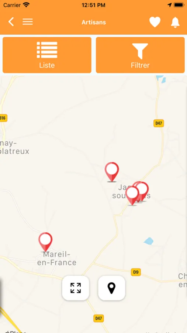Tap the Mareil-en-France town label
The height and width of the screenshot is (333, 187).
(57, 258)
